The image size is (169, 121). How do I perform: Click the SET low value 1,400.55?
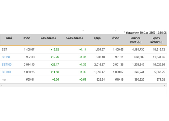(x=118, y=49)
